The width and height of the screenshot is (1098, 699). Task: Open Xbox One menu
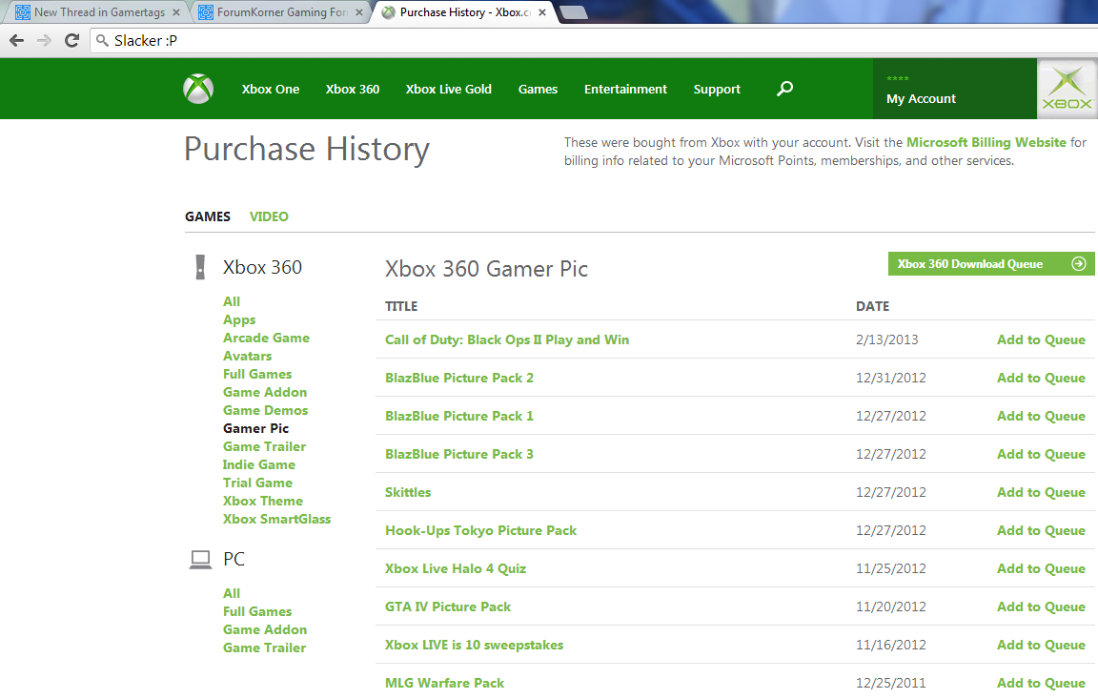point(271,89)
